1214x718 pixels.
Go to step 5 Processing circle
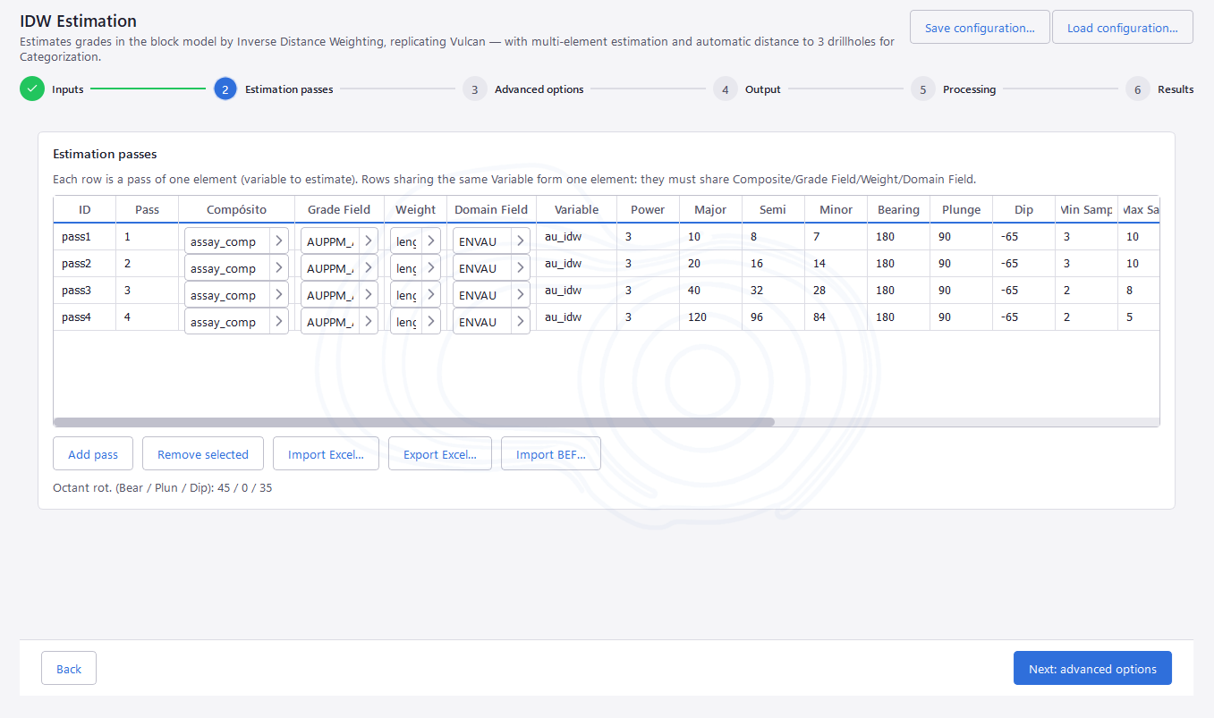point(922,89)
